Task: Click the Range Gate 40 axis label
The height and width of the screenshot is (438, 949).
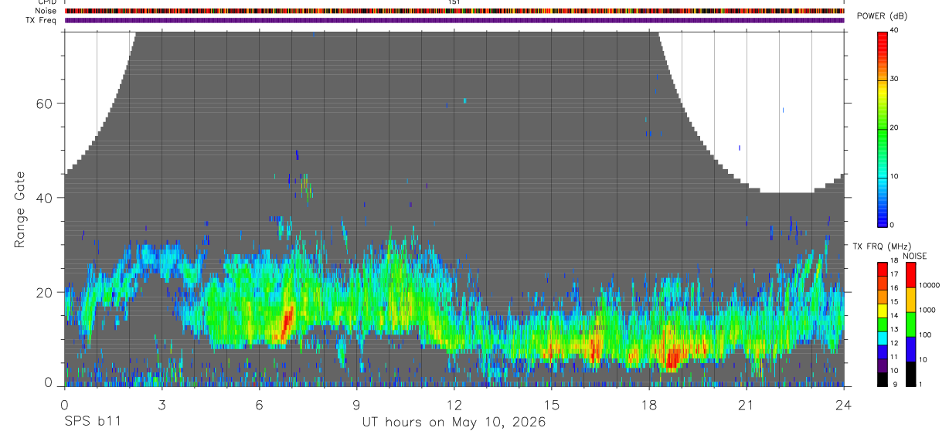Action: [46, 198]
